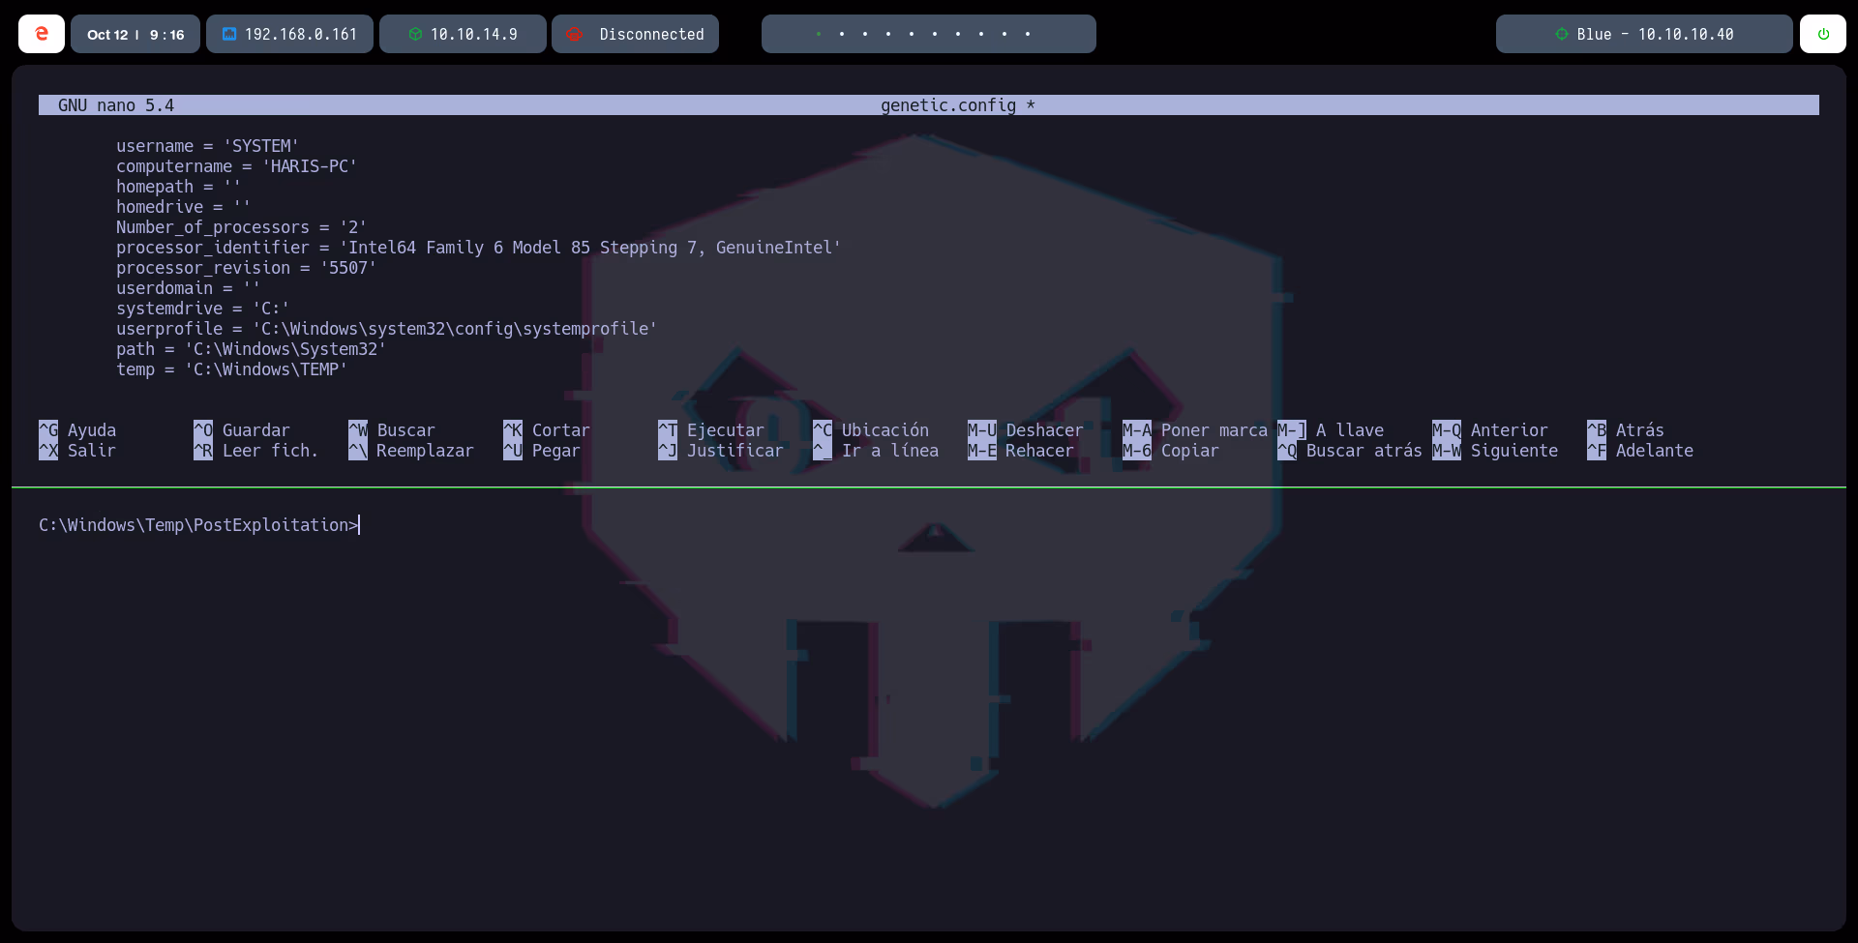Place cursor on the computername 'HARIS-PC' line
1858x943 pixels.
pyautogui.click(x=237, y=166)
